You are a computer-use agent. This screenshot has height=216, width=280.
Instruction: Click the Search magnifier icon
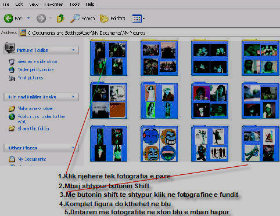75,19
